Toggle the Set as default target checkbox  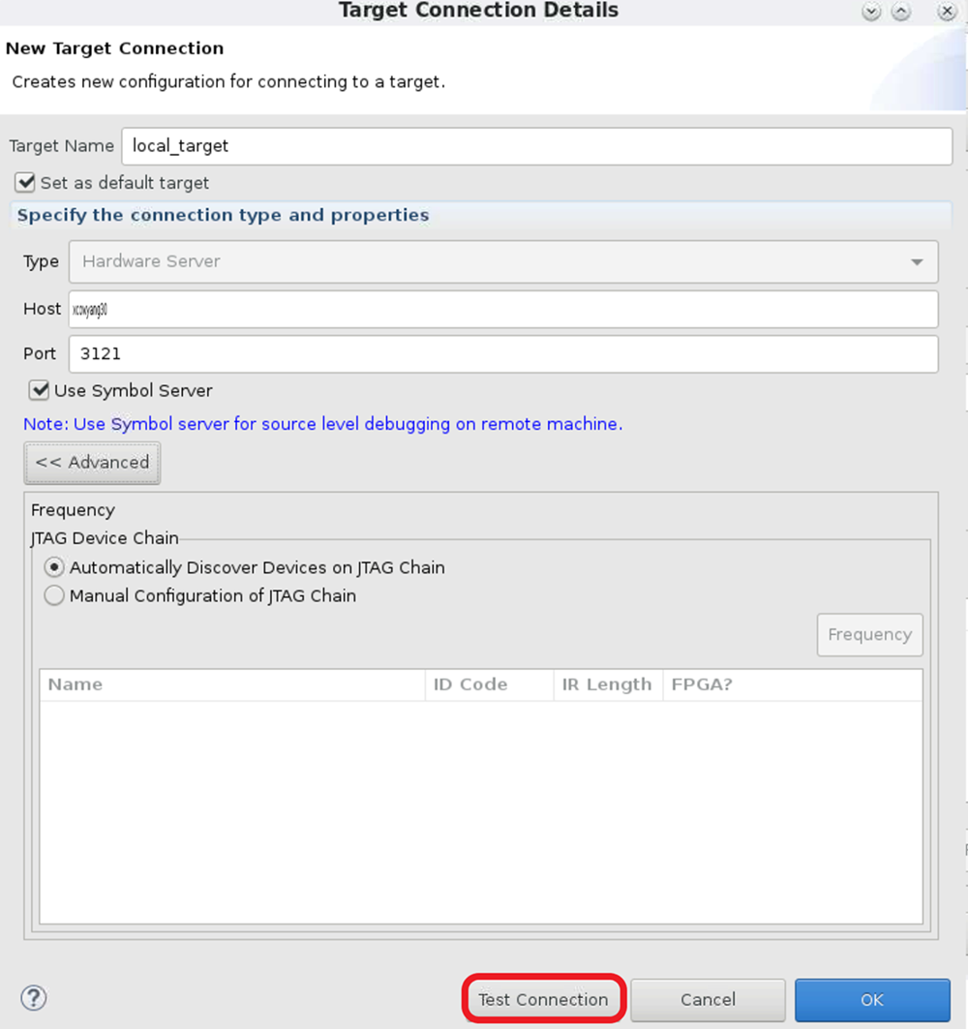point(26,182)
